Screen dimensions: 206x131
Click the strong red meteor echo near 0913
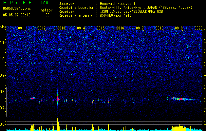(58, 99)
